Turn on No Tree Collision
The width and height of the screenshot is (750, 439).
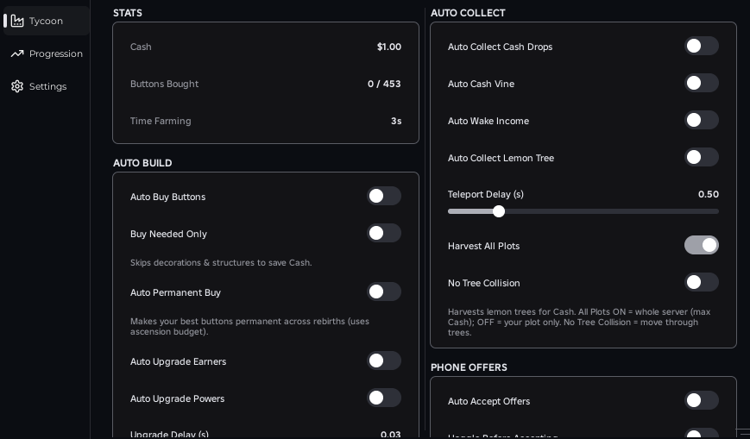pyautogui.click(x=701, y=282)
